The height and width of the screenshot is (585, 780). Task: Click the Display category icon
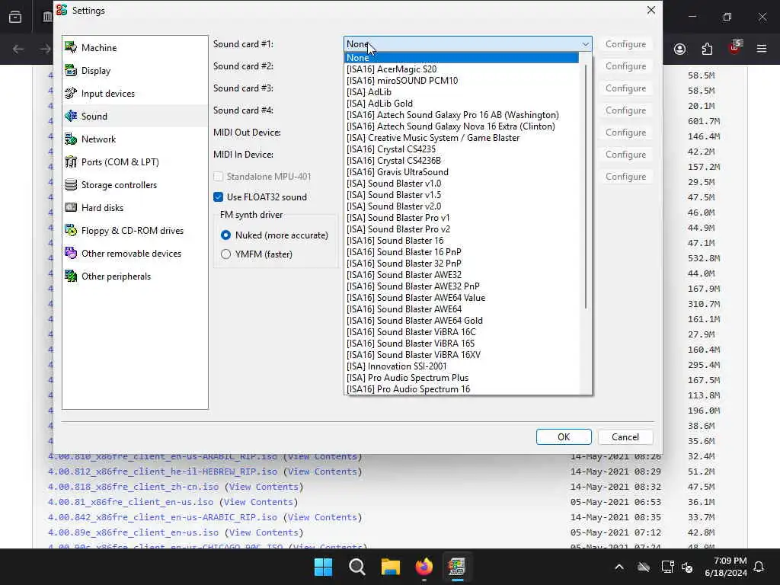(x=71, y=70)
